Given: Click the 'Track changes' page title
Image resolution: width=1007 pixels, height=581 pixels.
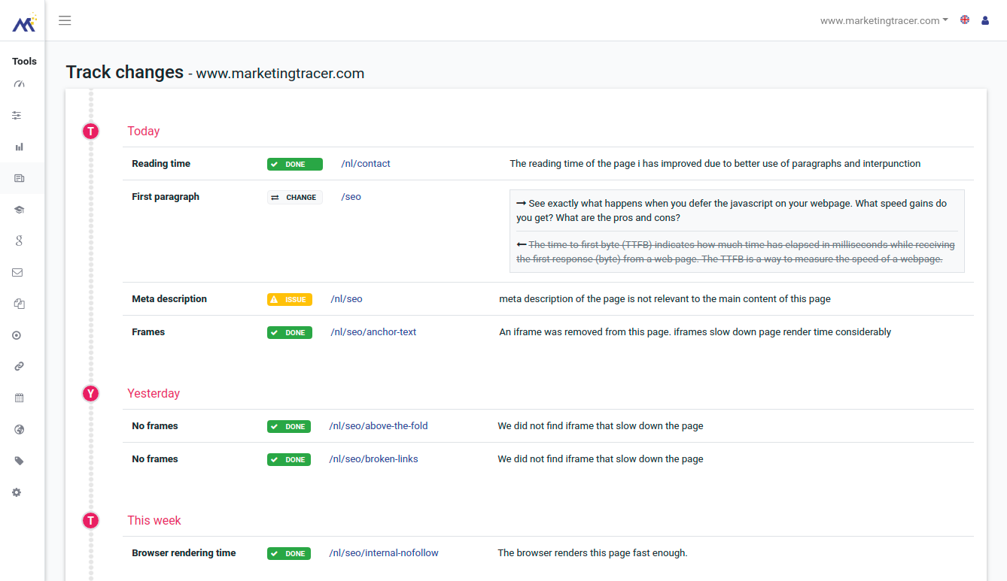Looking at the screenshot, I should click(x=125, y=72).
